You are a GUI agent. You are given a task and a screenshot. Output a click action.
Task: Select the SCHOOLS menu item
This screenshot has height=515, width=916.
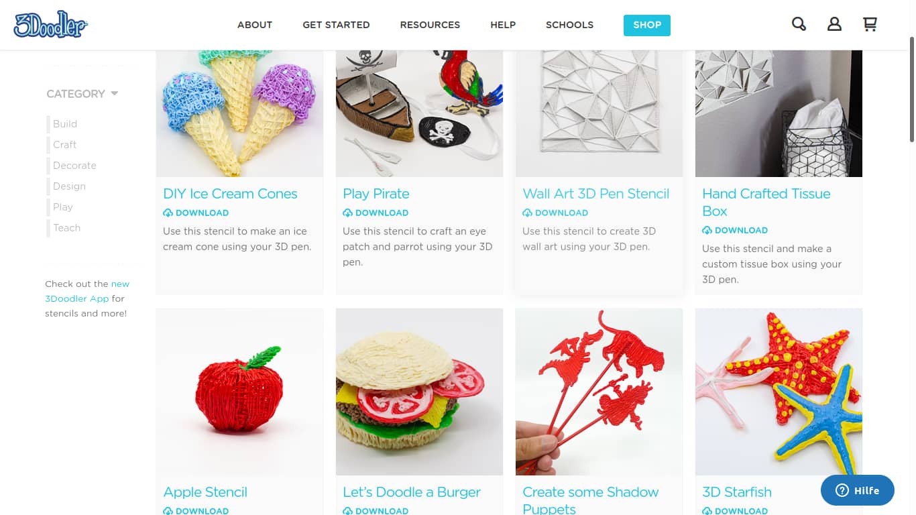click(569, 25)
